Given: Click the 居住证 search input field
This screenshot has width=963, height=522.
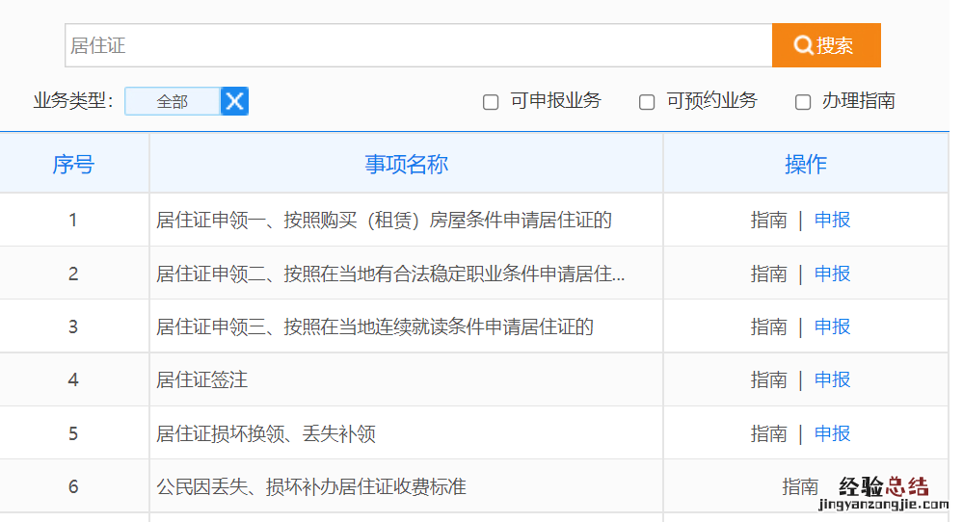Looking at the screenshot, I should tap(418, 45).
